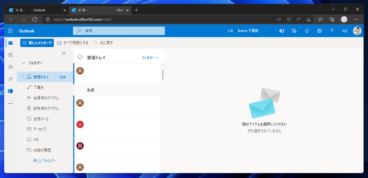Click the message list scrollbar thumb
The height and width of the screenshot is (178, 368).
pos(163,74)
